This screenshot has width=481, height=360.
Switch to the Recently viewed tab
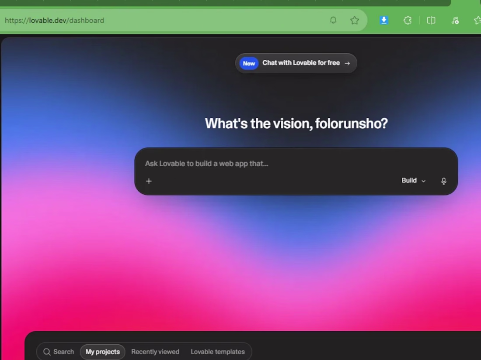click(155, 352)
